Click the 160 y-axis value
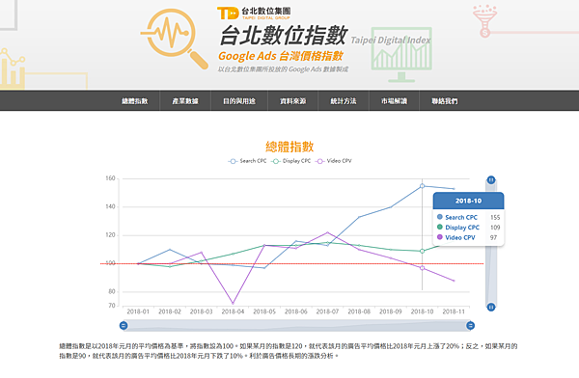Screen dimensions: 579x378 pos(110,178)
